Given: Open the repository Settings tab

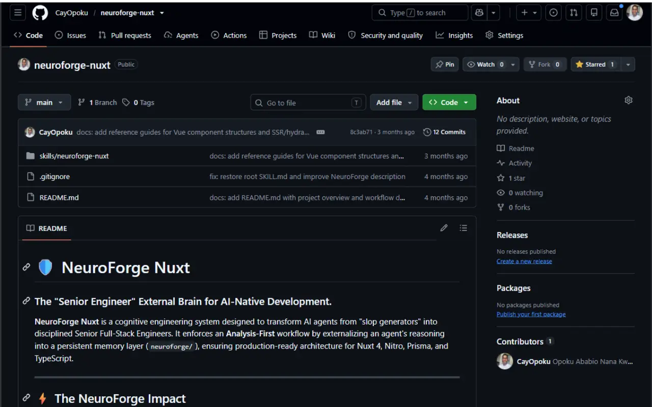Looking at the screenshot, I should point(504,35).
